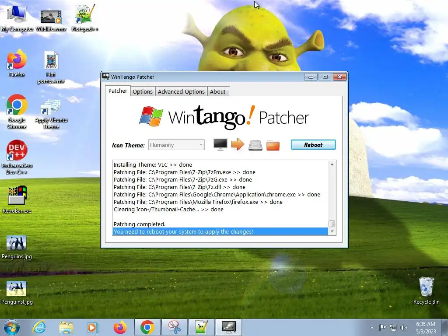Launch Notepad++ desktop shortcut

[84, 17]
